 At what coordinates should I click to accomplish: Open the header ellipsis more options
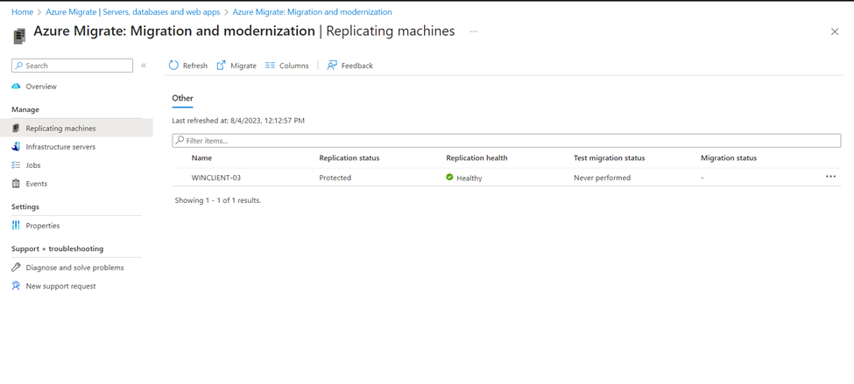point(473,31)
